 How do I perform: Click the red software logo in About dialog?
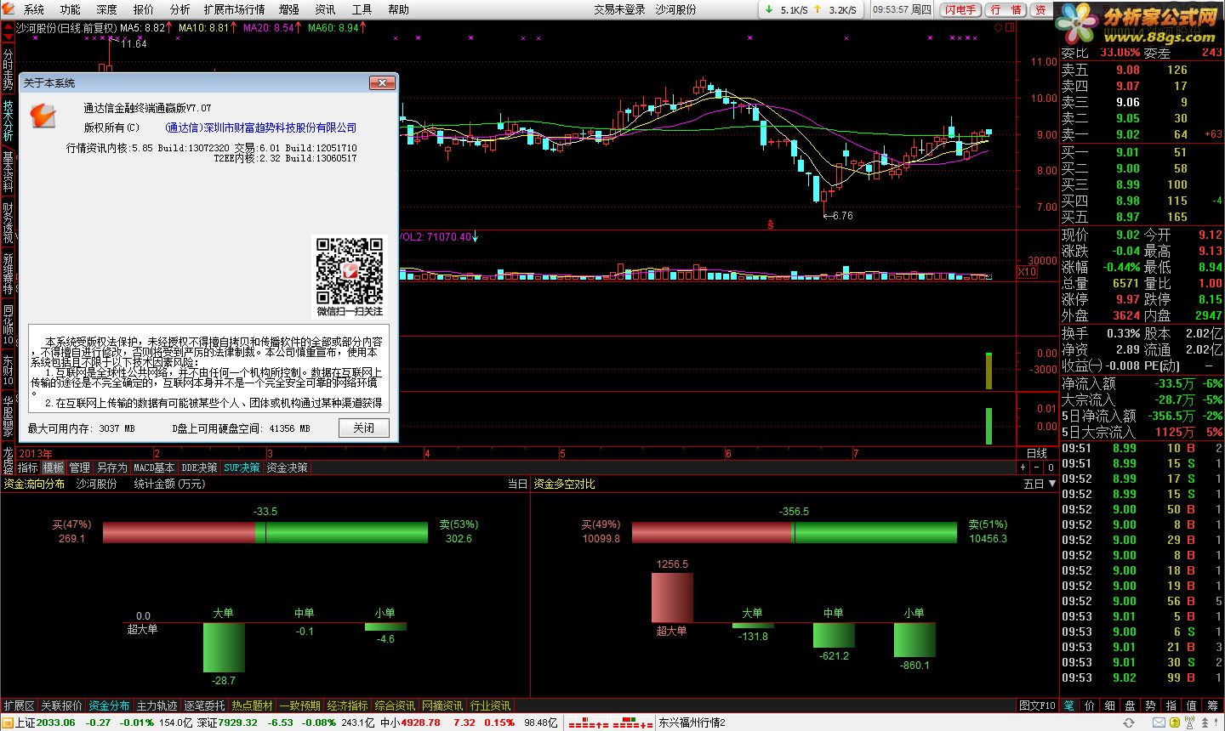pyautogui.click(x=43, y=116)
